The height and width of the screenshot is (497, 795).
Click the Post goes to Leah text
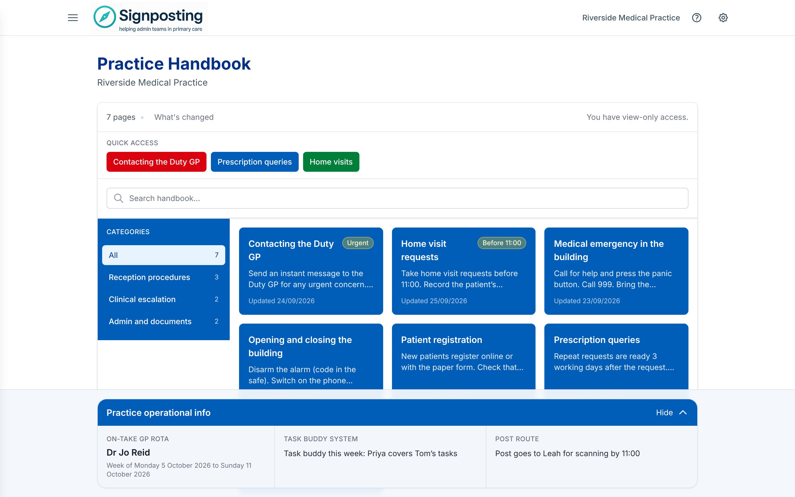[567, 453]
